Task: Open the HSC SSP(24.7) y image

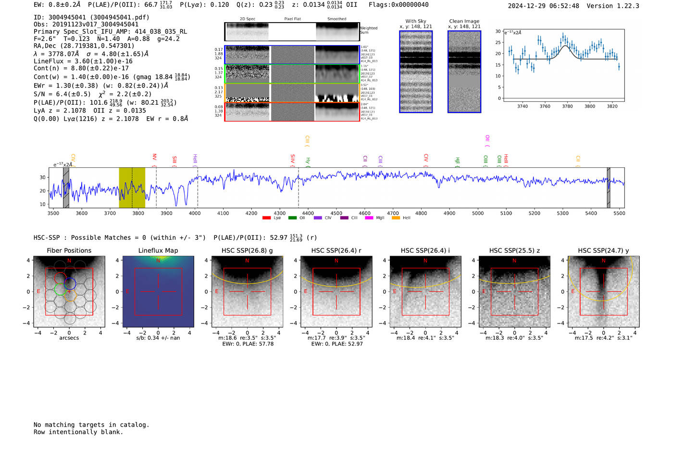Action: 603,292
